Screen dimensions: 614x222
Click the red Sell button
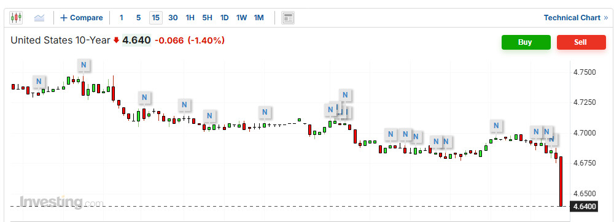(581, 42)
